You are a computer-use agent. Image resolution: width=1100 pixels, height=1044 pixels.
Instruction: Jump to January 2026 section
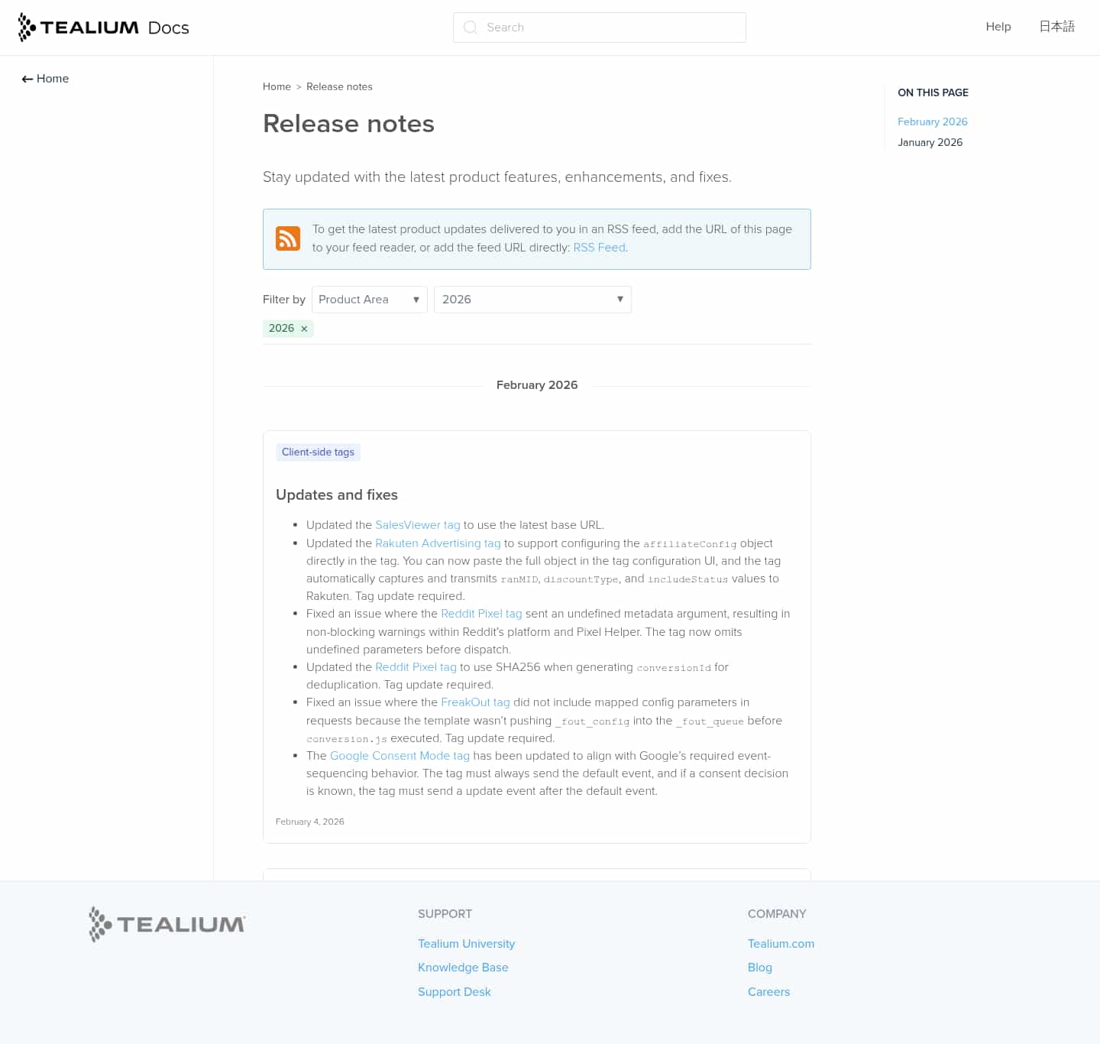930,142
